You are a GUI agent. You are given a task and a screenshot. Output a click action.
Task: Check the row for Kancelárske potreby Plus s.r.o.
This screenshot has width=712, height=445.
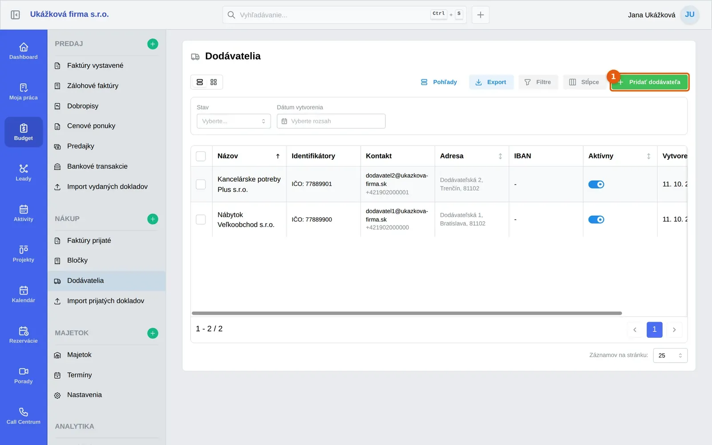(x=201, y=184)
